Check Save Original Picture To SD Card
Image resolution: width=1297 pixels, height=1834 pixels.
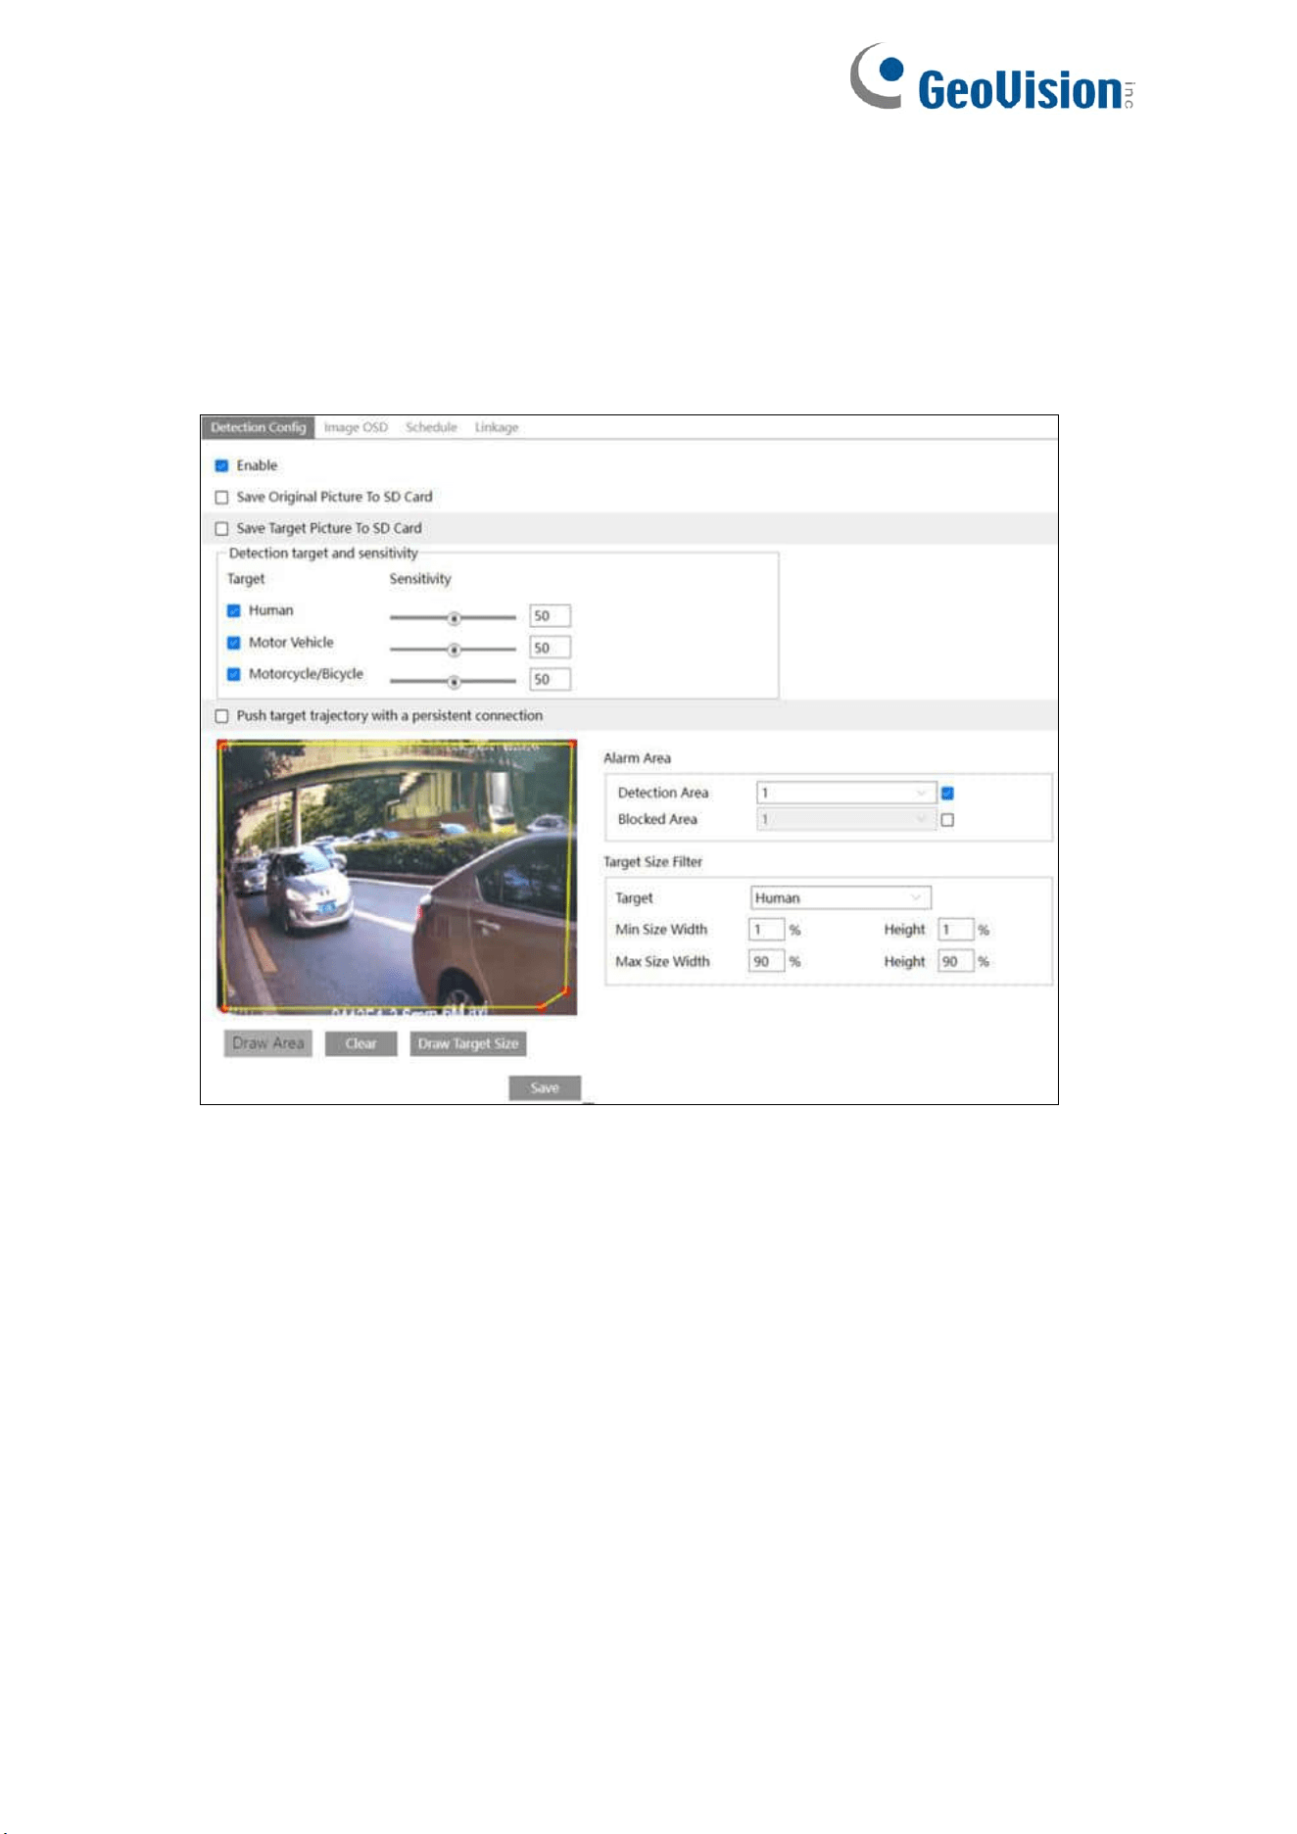coord(221,497)
